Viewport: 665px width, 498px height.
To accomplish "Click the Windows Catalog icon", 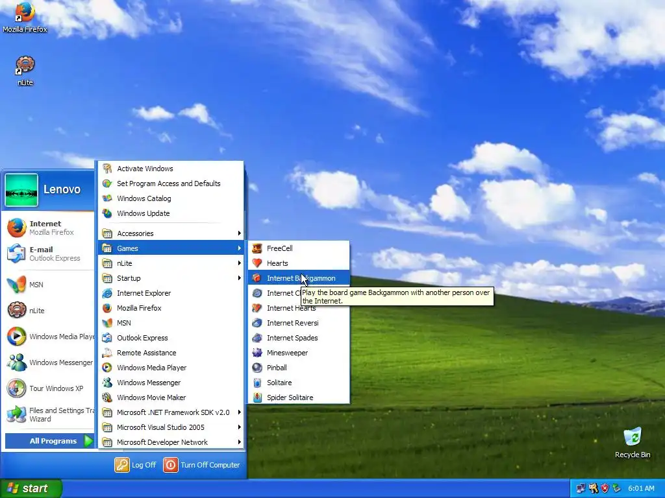I will coord(107,198).
